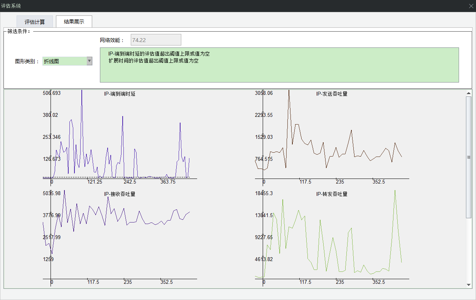Click the IP-发送吞吐量 chart title
476x300 pixels.
pos(332,94)
